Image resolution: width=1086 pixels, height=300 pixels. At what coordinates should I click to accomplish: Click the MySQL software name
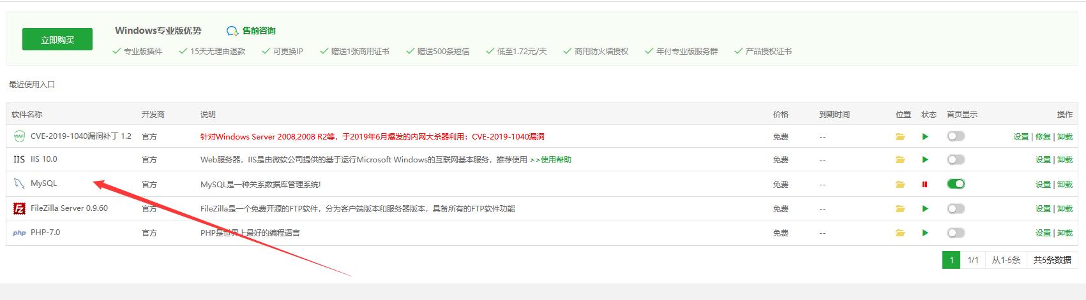[x=43, y=183]
